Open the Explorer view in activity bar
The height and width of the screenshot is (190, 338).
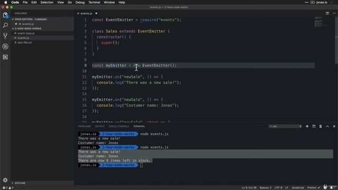click(5, 15)
